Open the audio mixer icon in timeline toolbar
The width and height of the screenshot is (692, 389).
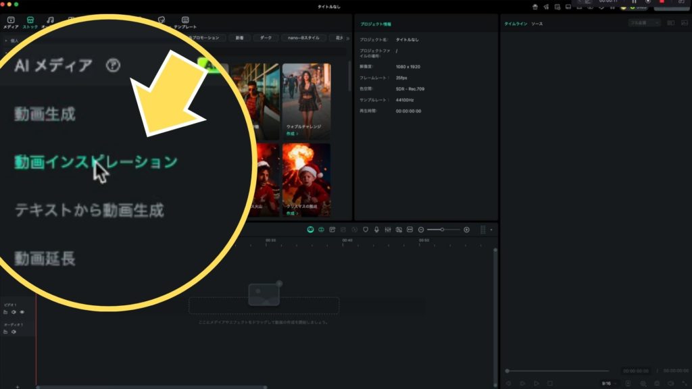point(388,230)
